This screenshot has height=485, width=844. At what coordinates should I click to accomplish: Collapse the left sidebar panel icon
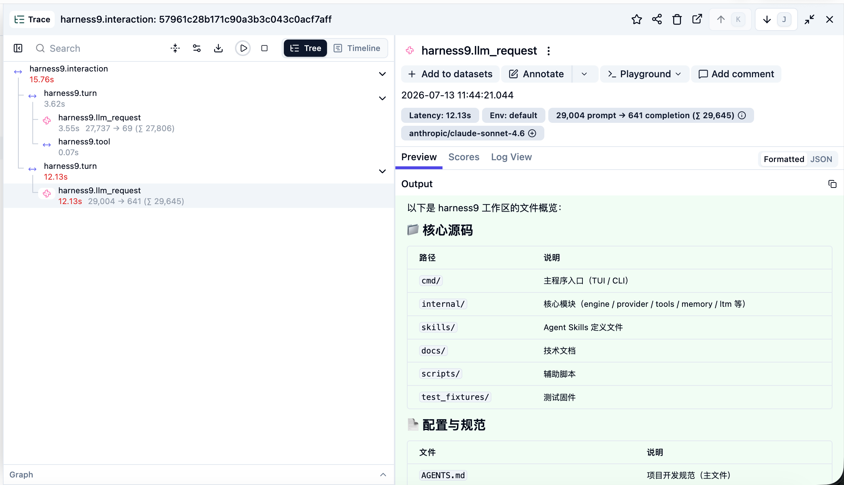[18, 48]
